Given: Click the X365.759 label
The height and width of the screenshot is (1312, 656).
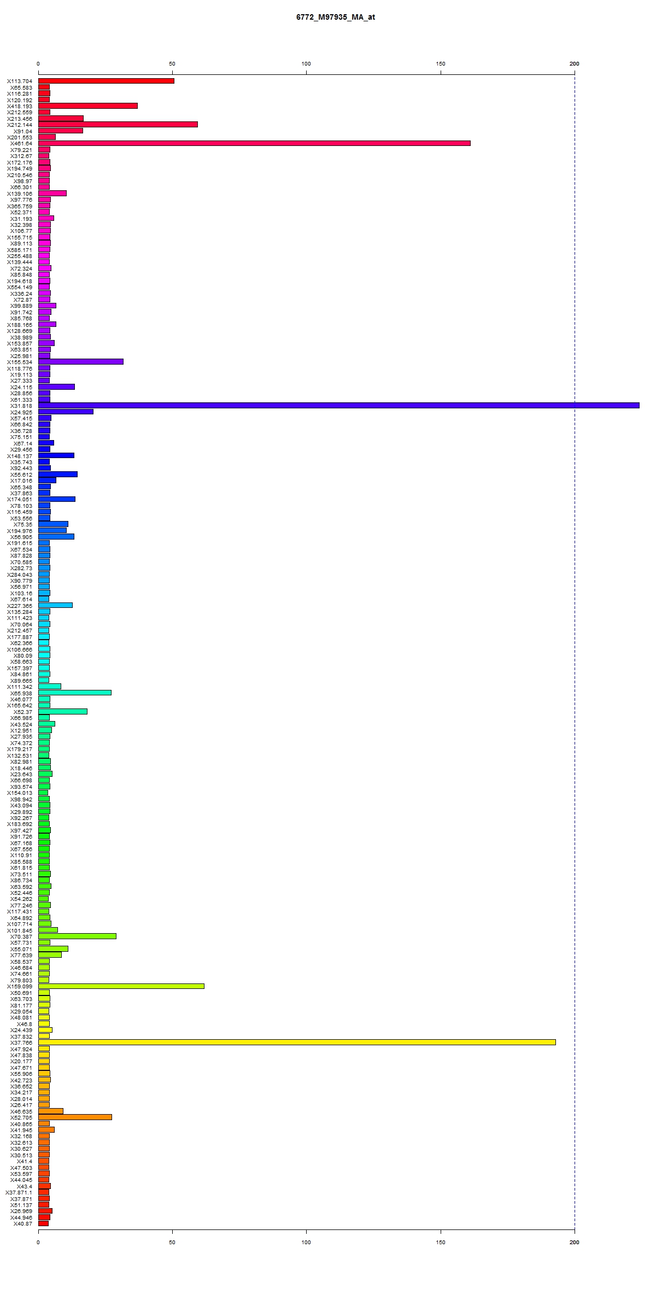Looking at the screenshot, I should 20,206.
